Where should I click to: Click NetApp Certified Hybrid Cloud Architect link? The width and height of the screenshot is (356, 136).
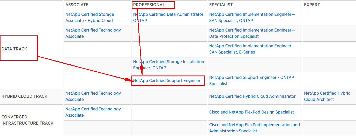(327, 96)
